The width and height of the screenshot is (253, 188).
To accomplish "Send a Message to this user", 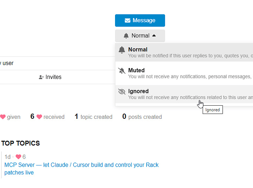I will (x=140, y=20).
